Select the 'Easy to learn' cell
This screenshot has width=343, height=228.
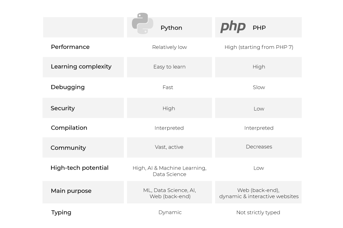click(170, 67)
